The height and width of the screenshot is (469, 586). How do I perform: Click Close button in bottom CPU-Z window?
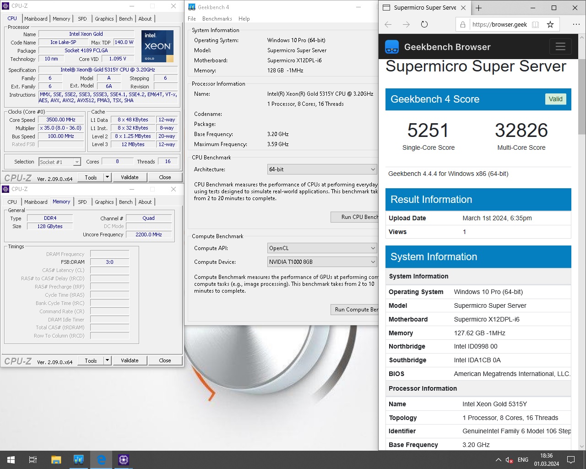[165, 360]
